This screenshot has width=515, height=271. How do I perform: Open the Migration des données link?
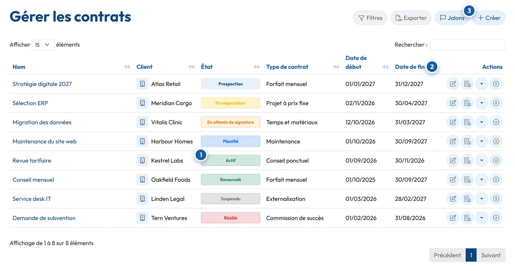click(x=42, y=122)
